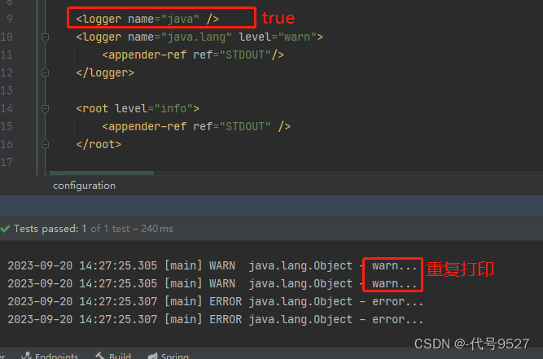Click appender-ref STDOUT on line 11
This screenshot has width=543, height=359.
(x=193, y=55)
